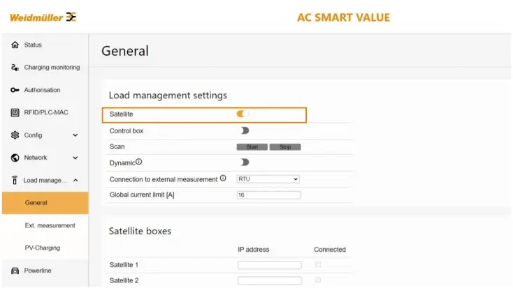Click the Global current limit field

coord(268,195)
